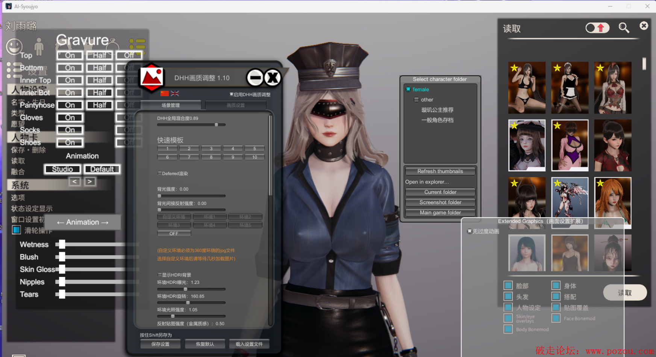This screenshot has width=656, height=357.
Task: Switch to the 画质设置 tab
Action: (236, 105)
